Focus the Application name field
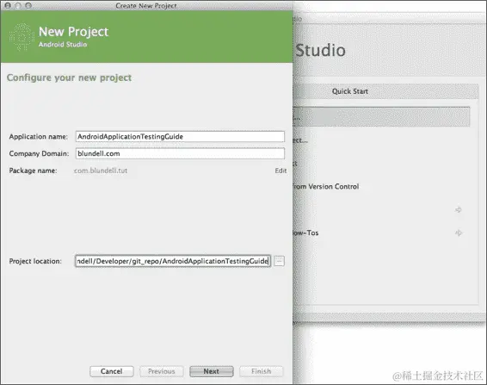The image size is (487, 385). pyautogui.click(x=180, y=137)
